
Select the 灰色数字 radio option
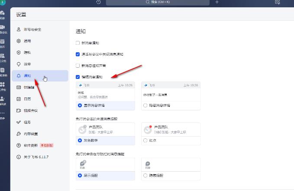pyautogui.click(x=80, y=141)
